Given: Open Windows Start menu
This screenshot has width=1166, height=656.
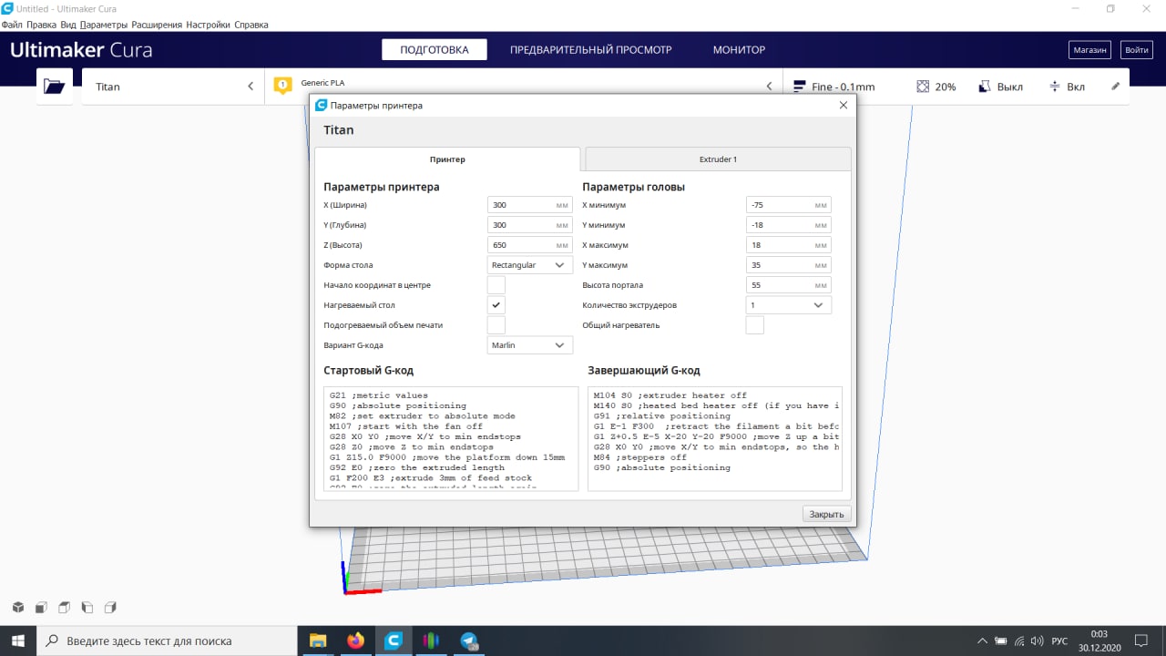Looking at the screenshot, I should pyautogui.click(x=18, y=641).
